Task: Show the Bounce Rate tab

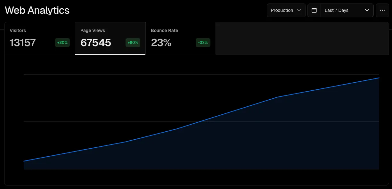Action: point(180,38)
